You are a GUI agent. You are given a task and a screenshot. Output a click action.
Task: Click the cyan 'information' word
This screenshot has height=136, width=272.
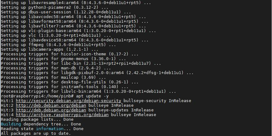(50, 129)
